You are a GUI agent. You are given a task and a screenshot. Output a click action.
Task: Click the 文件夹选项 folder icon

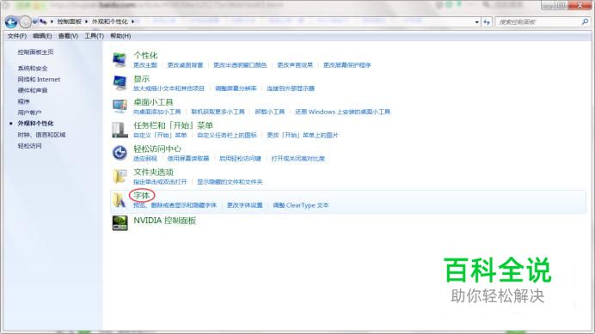pos(120,176)
